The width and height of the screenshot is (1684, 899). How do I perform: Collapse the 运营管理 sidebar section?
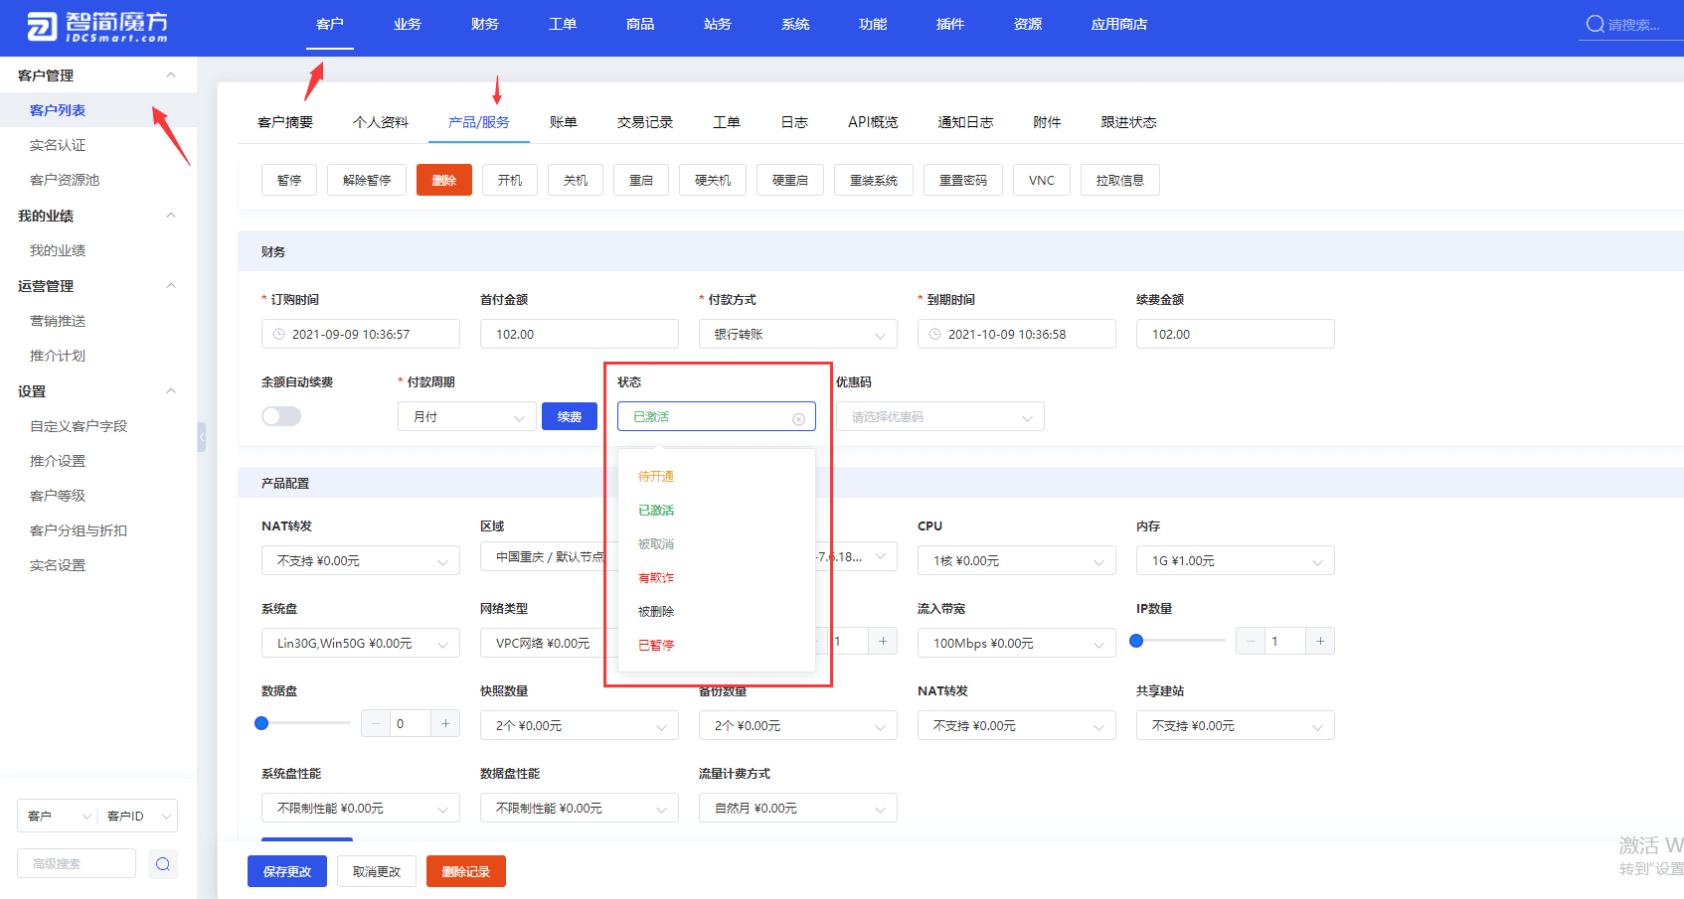[171, 286]
